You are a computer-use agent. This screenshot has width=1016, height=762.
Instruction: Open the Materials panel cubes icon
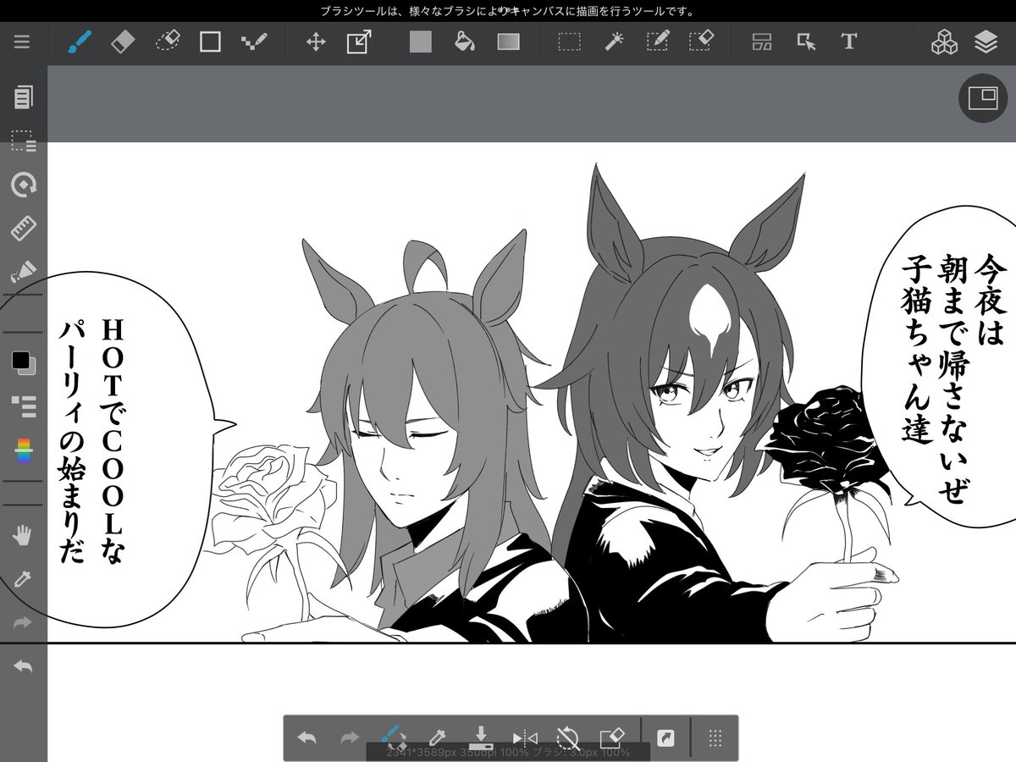coord(944,41)
